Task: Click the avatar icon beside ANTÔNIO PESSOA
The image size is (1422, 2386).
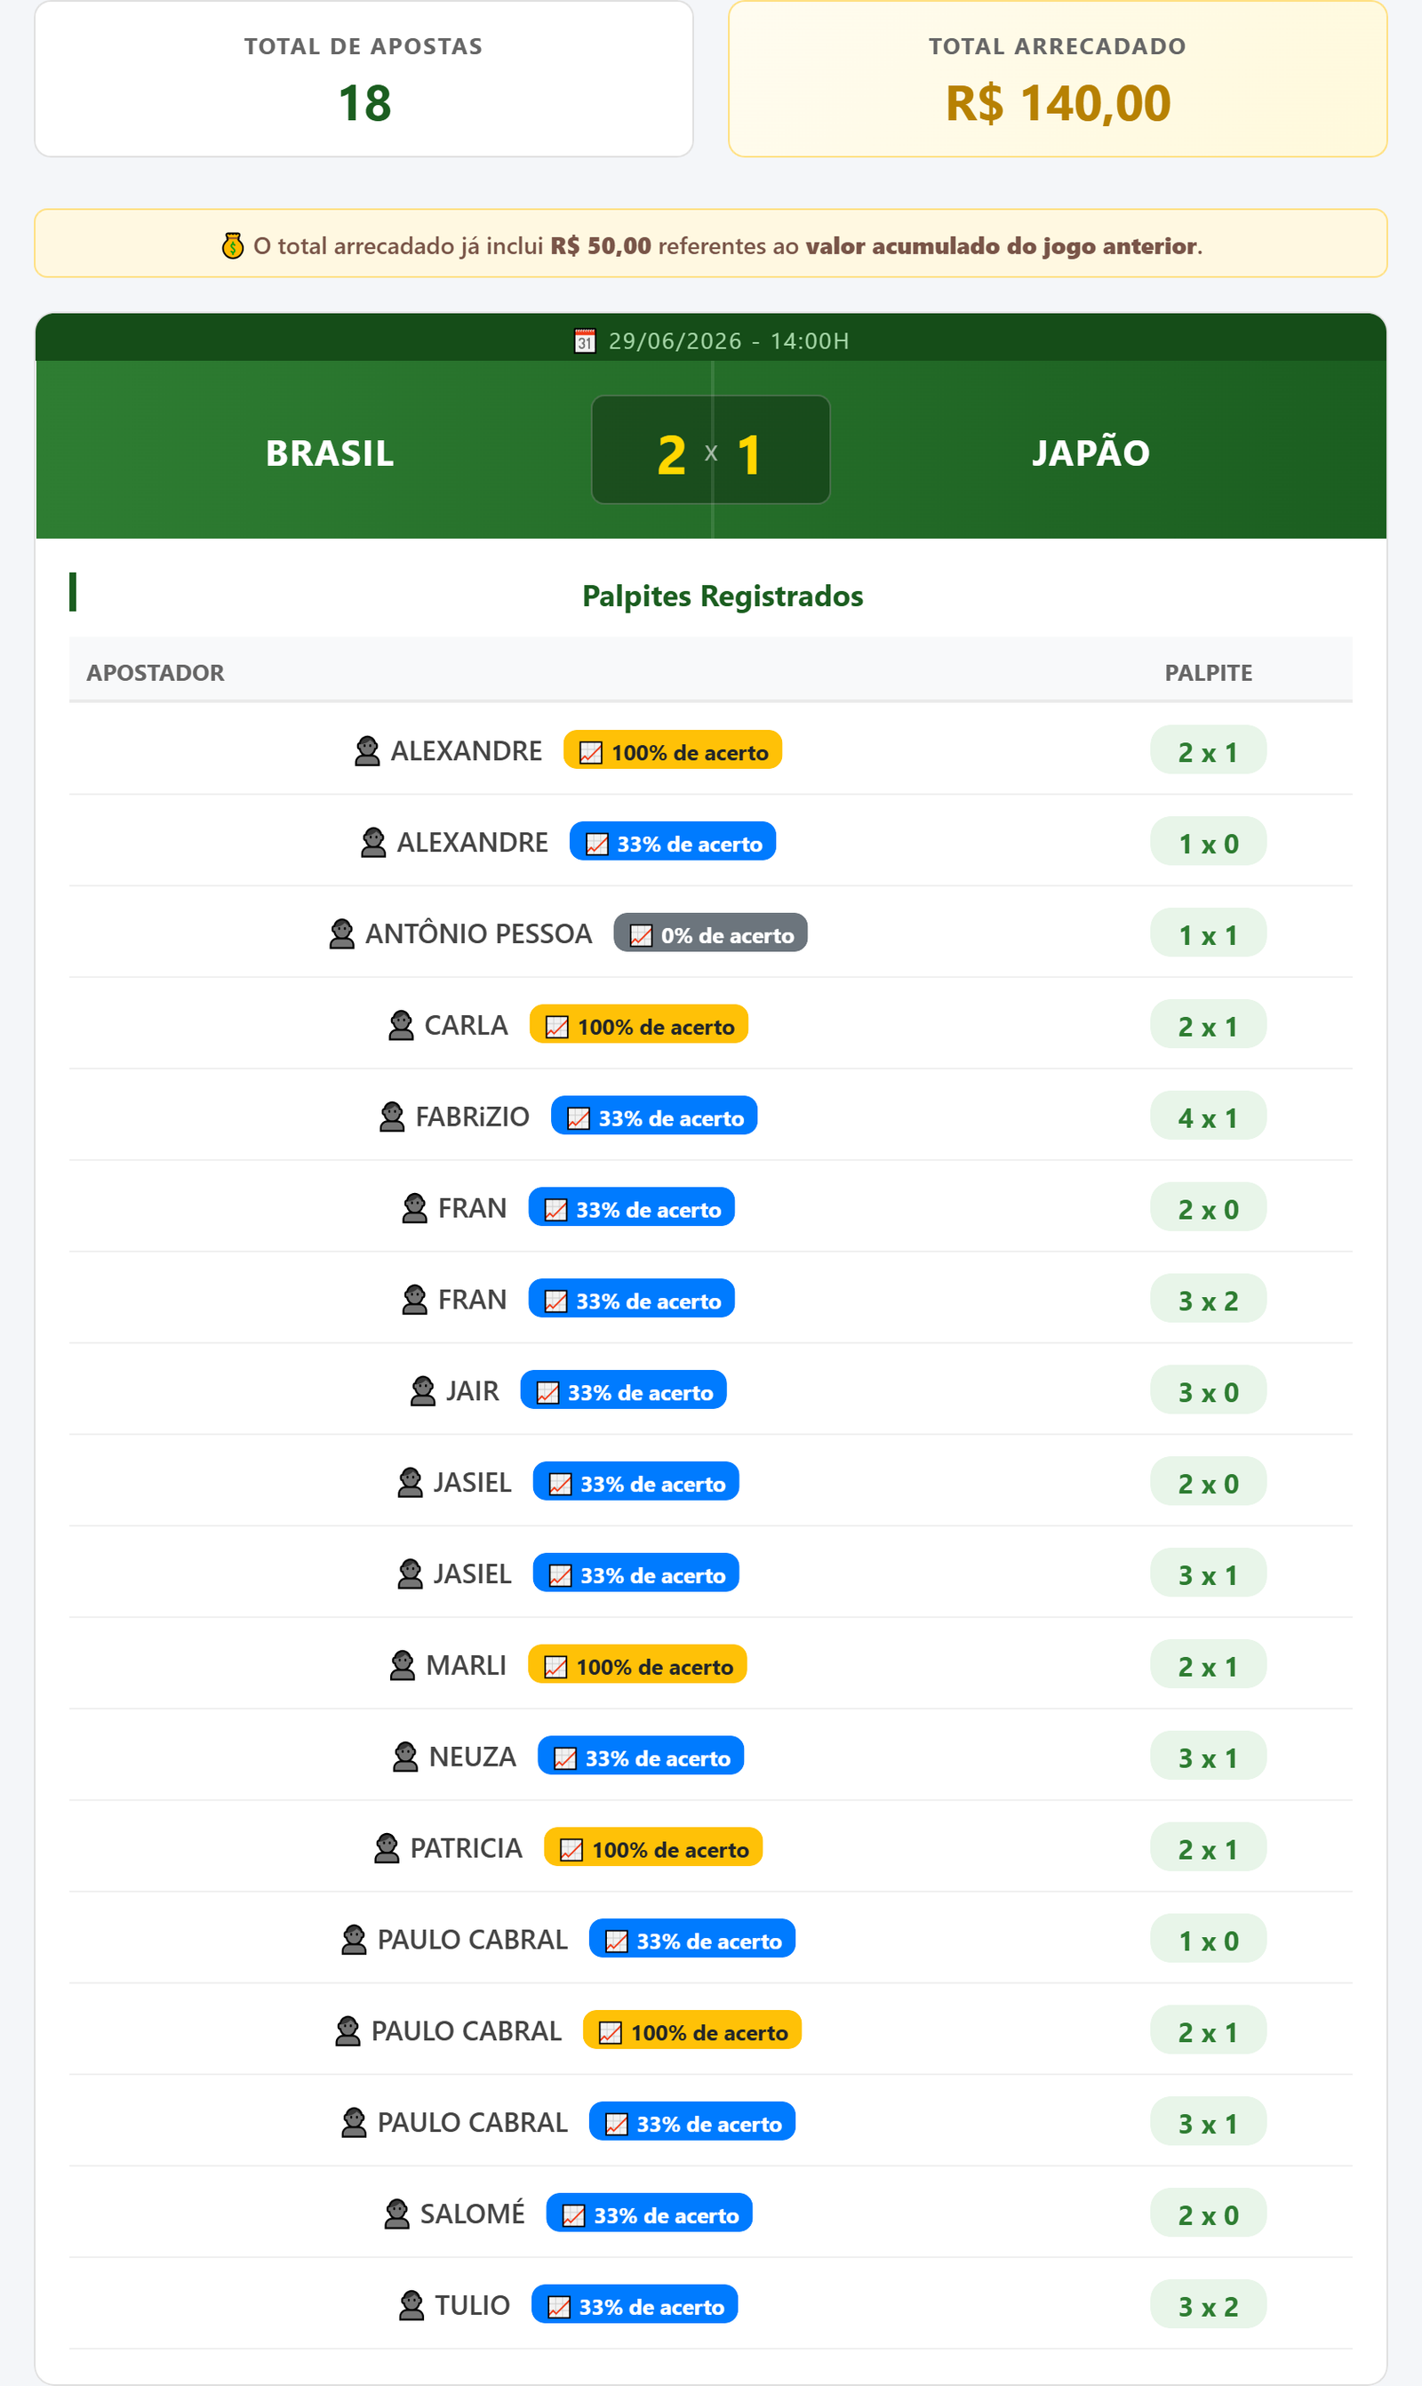Action: coord(342,934)
